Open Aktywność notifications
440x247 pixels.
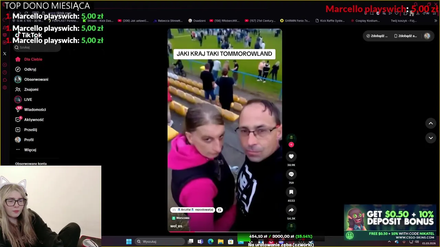[34, 120]
